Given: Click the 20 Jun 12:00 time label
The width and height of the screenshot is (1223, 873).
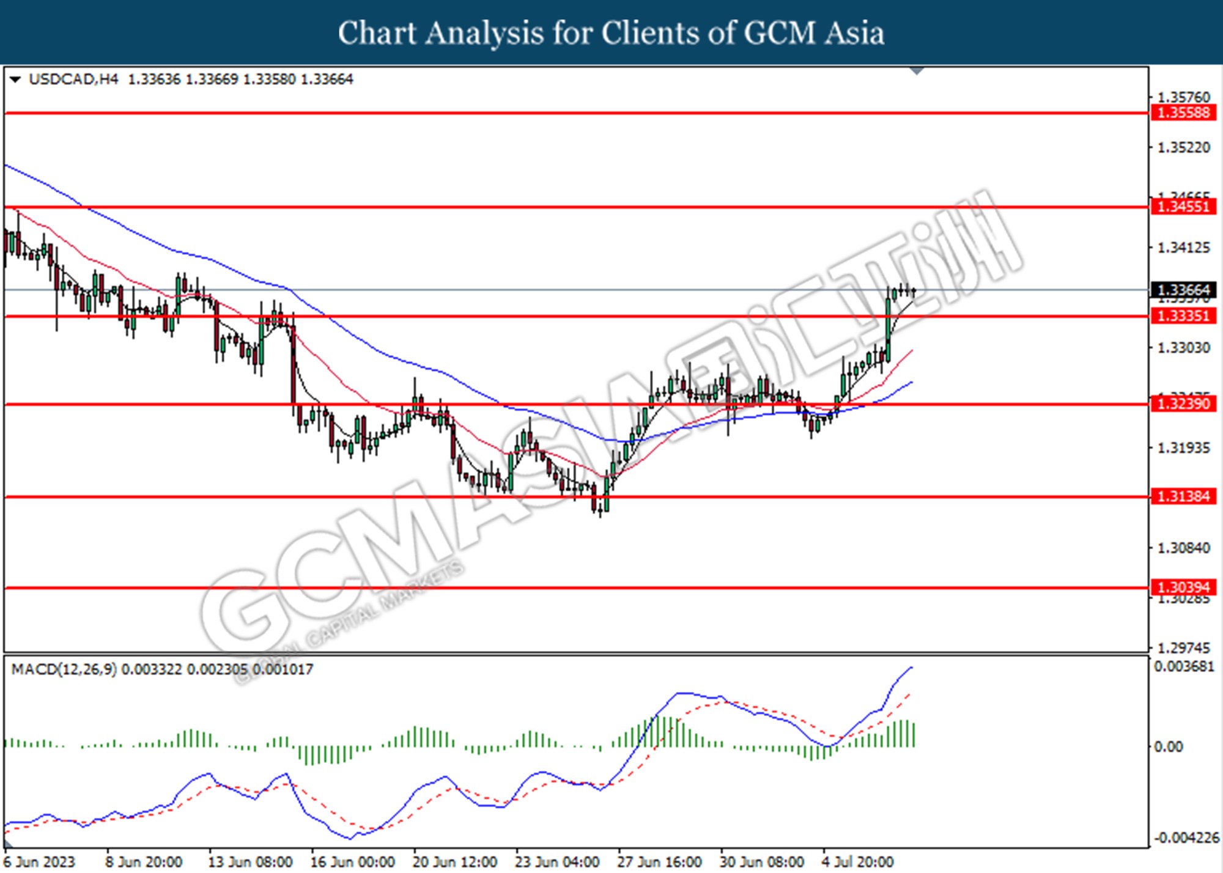Looking at the screenshot, I should point(455,862).
